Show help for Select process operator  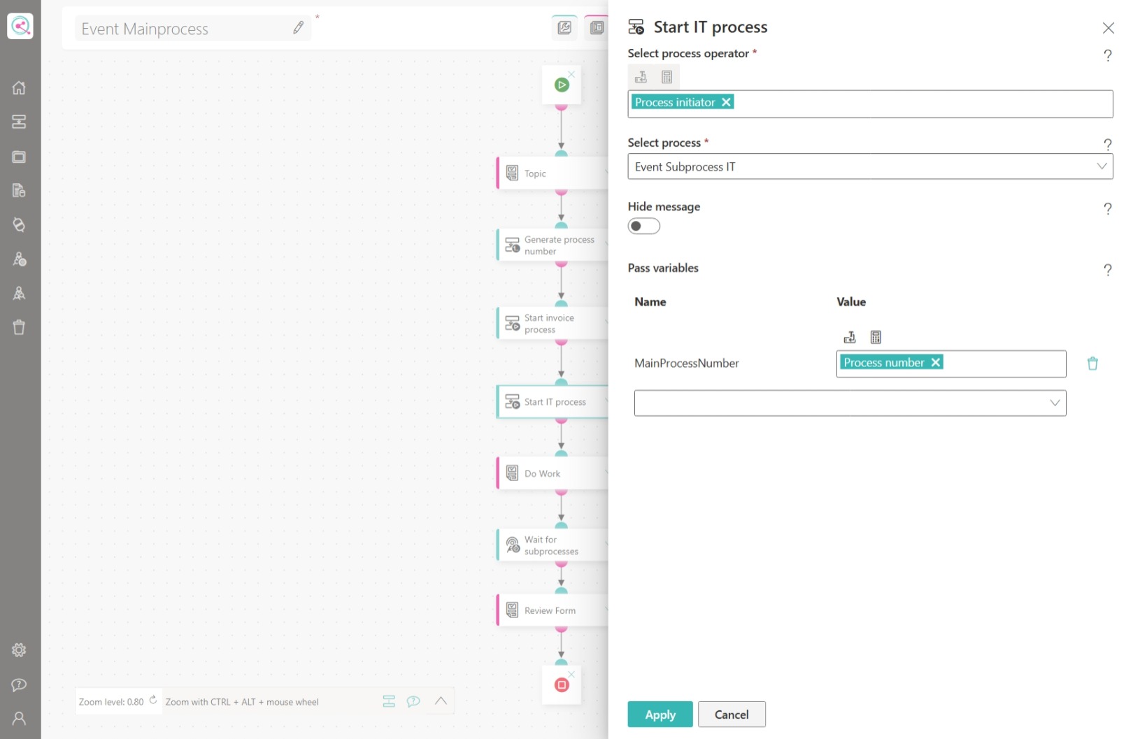[x=1108, y=55]
